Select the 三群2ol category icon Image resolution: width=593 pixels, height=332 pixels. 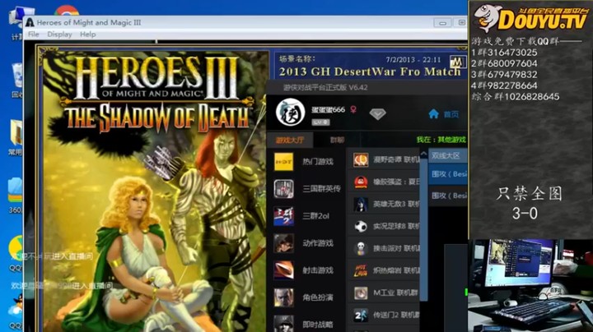pyautogui.click(x=283, y=216)
